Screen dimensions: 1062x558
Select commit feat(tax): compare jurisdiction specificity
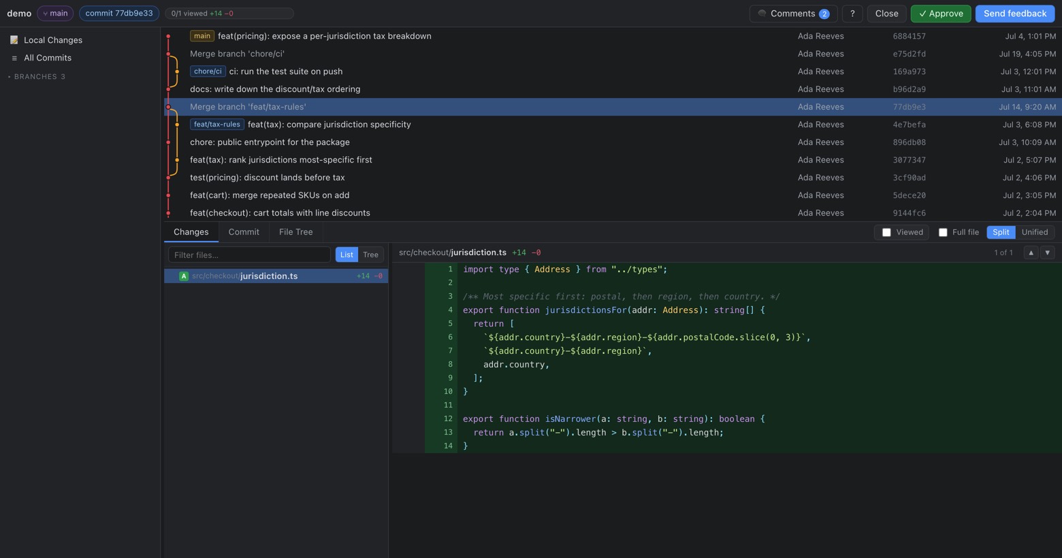(x=613, y=125)
